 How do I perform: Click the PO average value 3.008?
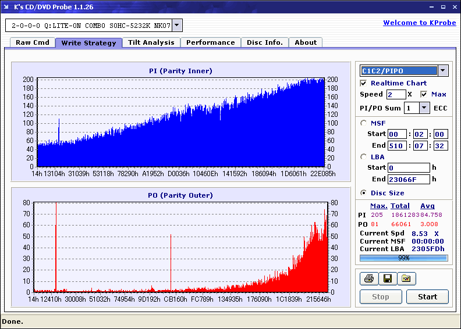pos(429,224)
